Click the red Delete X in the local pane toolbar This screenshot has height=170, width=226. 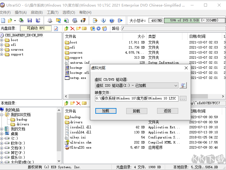click(78, 103)
